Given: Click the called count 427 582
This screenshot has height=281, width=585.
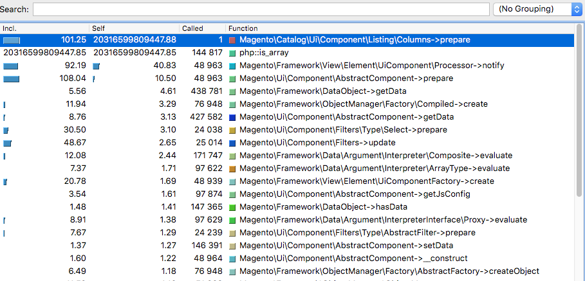Looking at the screenshot, I should point(207,117).
